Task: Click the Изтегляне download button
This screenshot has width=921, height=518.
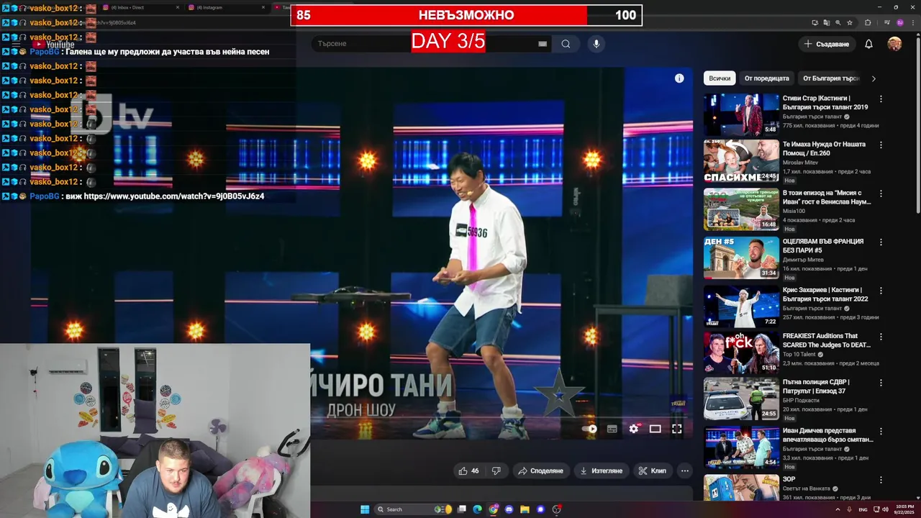Action: pos(601,471)
